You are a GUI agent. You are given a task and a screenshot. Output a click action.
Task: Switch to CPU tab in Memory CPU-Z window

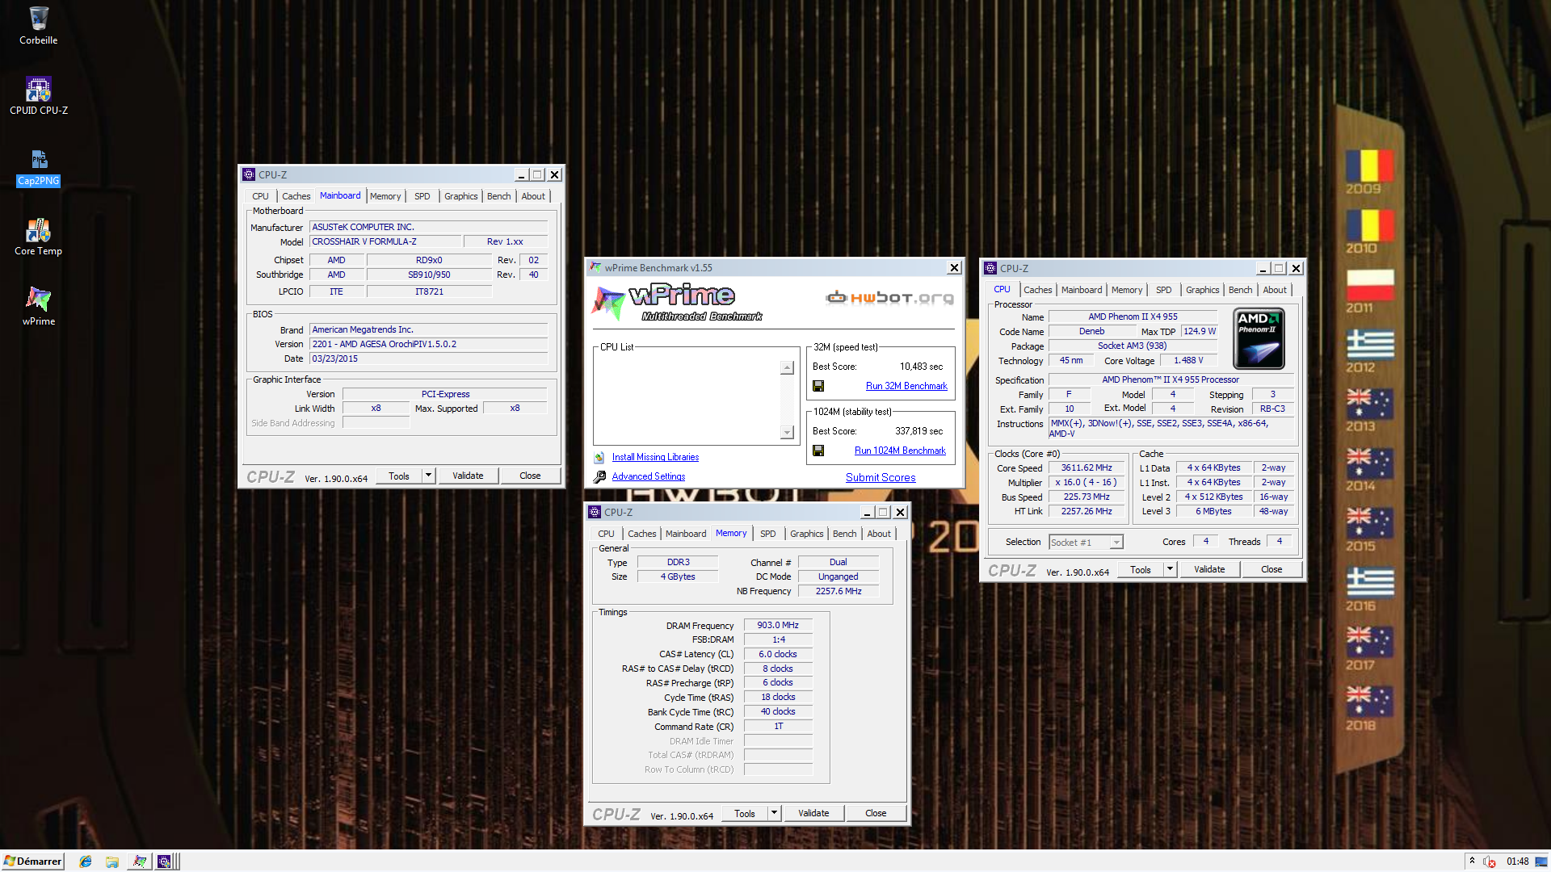point(606,534)
